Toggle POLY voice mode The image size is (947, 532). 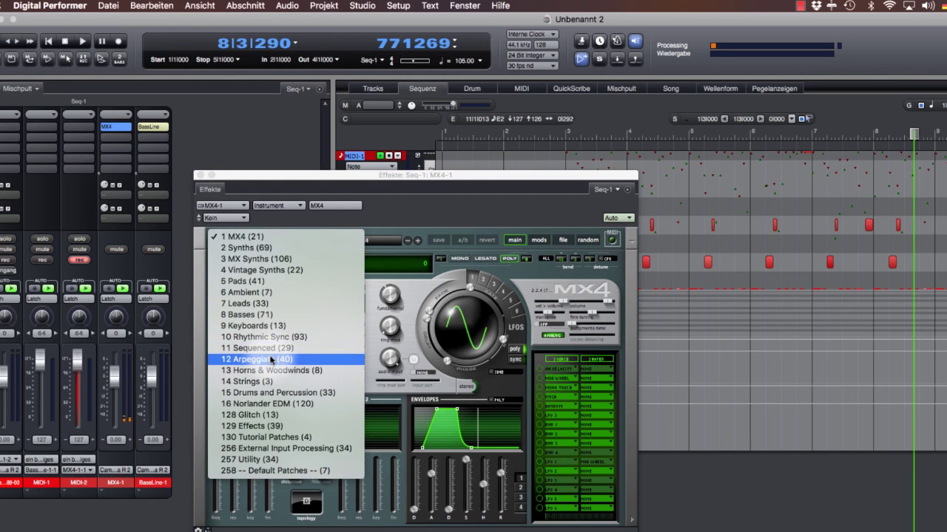tap(510, 259)
